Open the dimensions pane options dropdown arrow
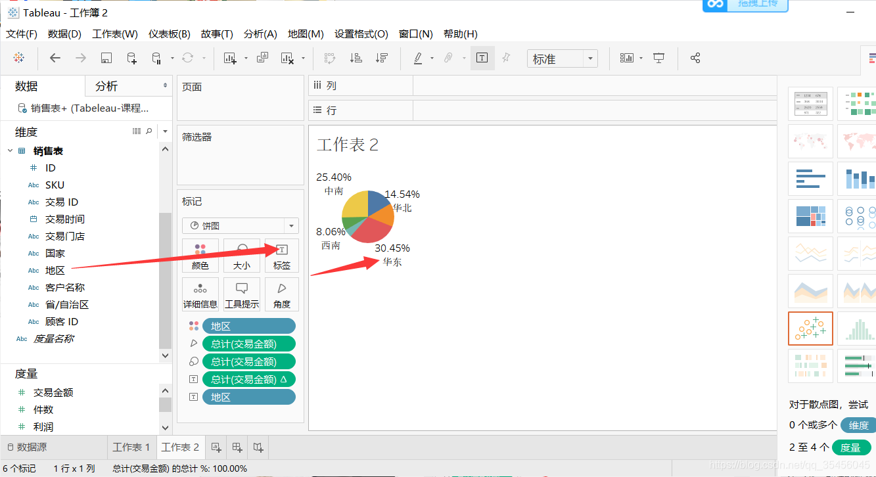This screenshot has width=876, height=477. coord(165,131)
